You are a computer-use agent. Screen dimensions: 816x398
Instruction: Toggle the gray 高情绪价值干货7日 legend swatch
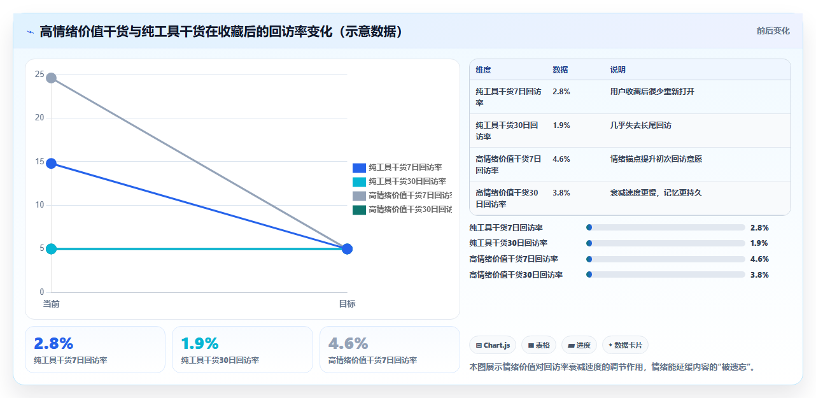[x=359, y=195]
